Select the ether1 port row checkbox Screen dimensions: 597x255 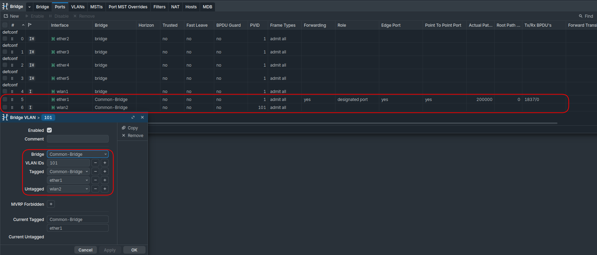click(x=5, y=100)
